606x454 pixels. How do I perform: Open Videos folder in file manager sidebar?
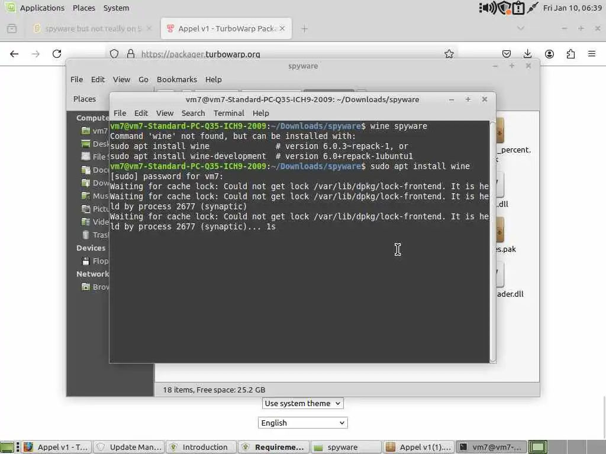click(x=95, y=222)
